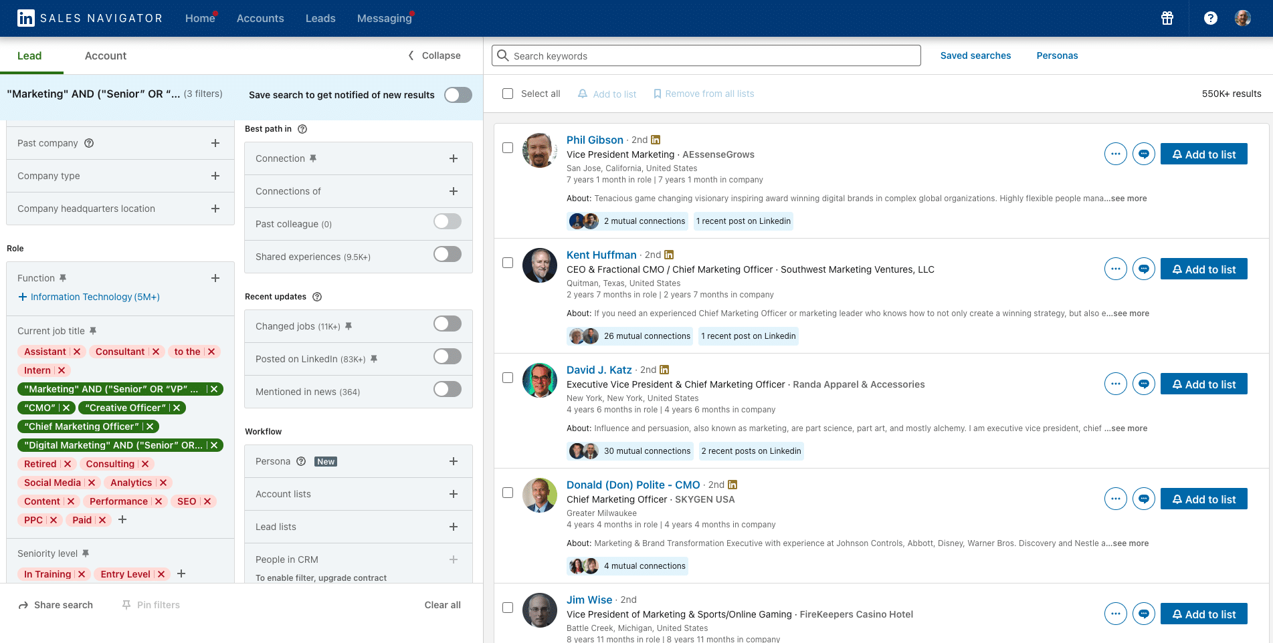Check the Select all checkbox
This screenshot has width=1273, height=643.
[508, 94]
